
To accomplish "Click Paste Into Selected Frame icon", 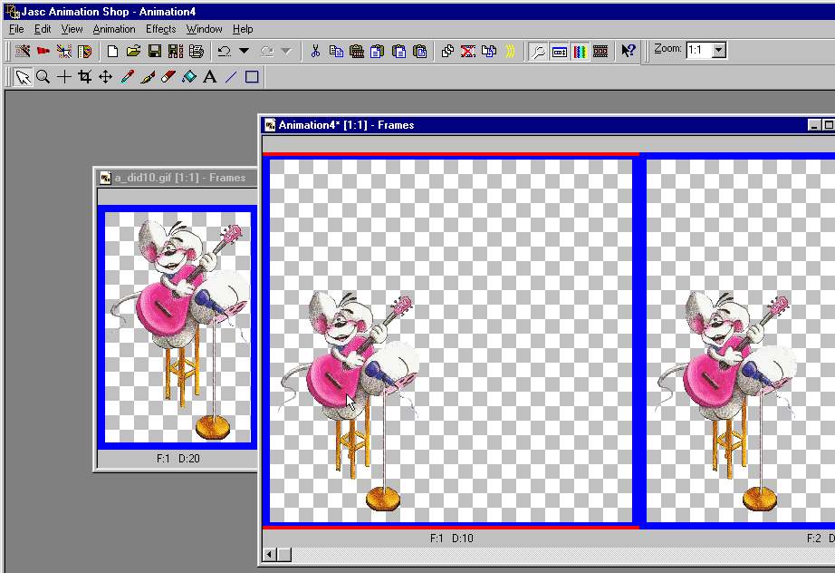I will pos(420,51).
